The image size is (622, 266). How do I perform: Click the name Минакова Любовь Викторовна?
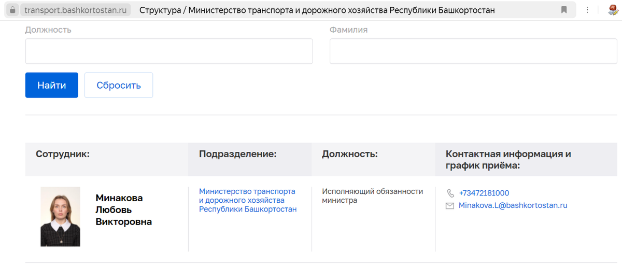tap(124, 210)
